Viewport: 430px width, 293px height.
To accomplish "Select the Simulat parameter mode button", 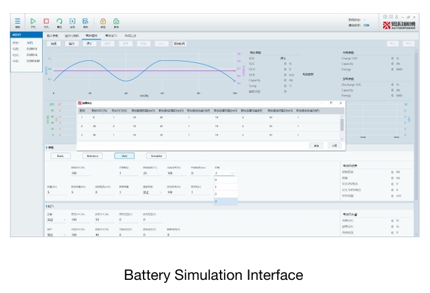I will pyautogui.click(x=156, y=156).
